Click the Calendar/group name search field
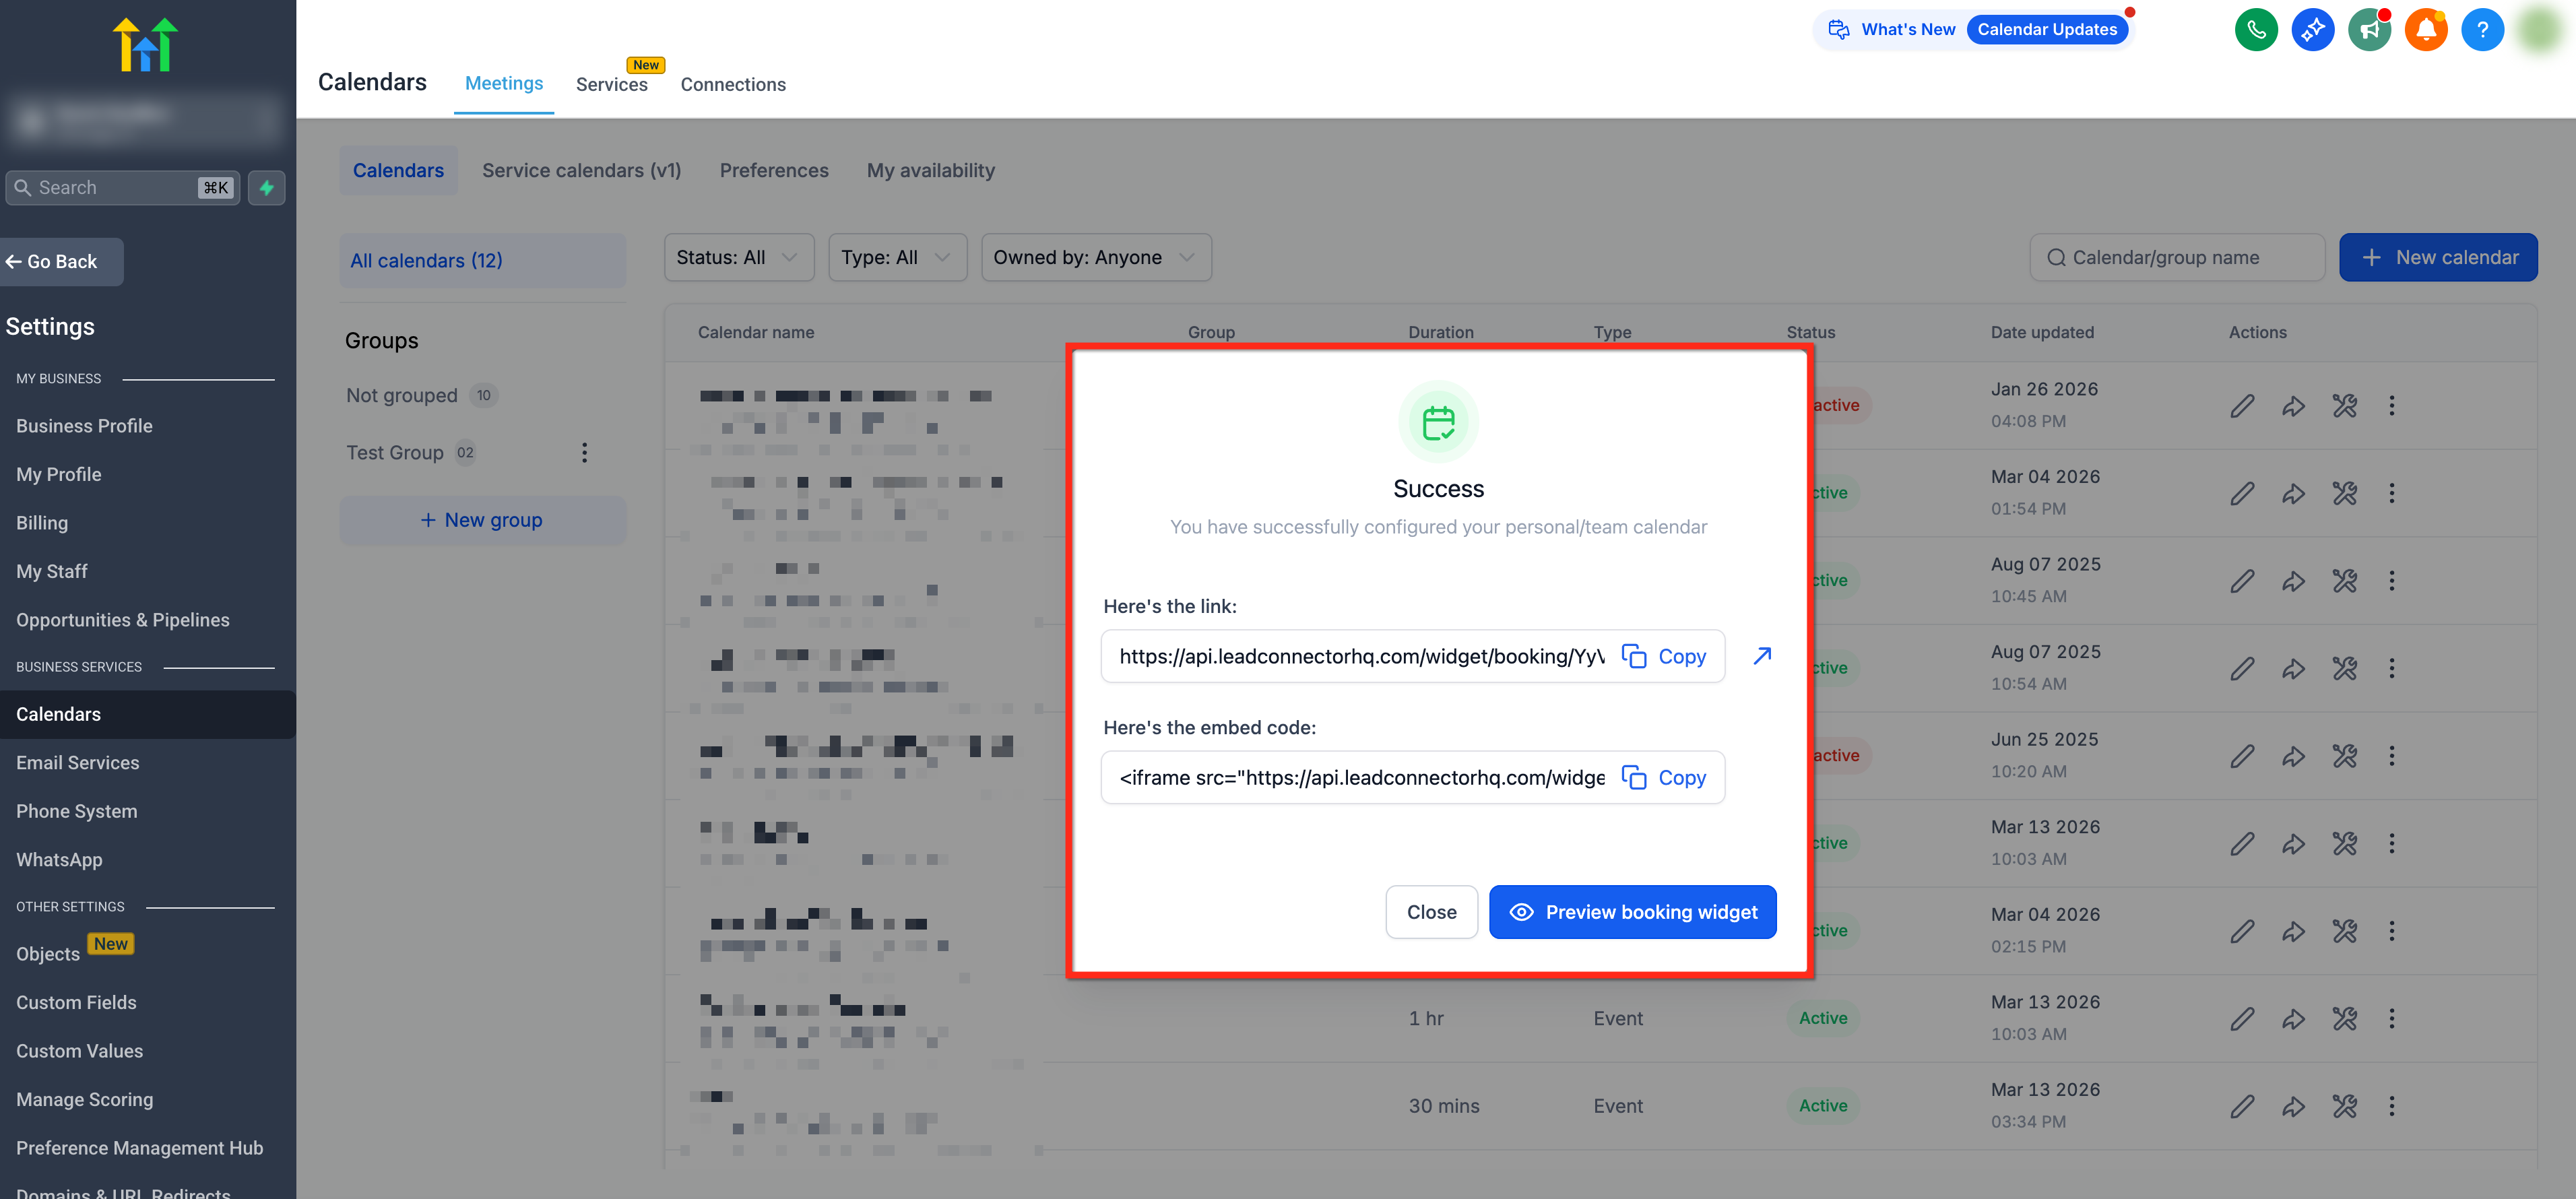 pos(2177,258)
